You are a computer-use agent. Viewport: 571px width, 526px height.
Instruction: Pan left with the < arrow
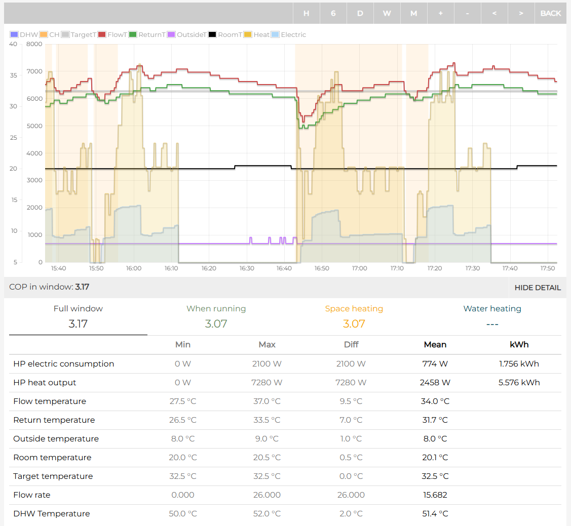(x=494, y=13)
